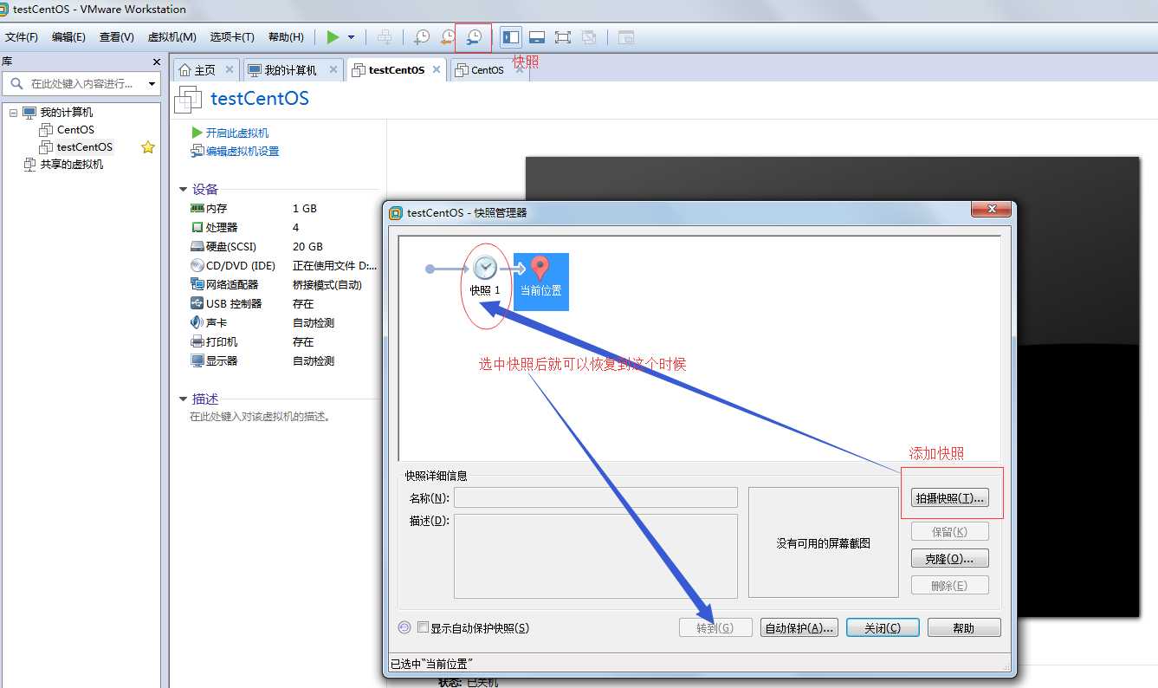Select 我的计算机 in the library tree
Image resolution: width=1158 pixels, height=688 pixels.
67,113
